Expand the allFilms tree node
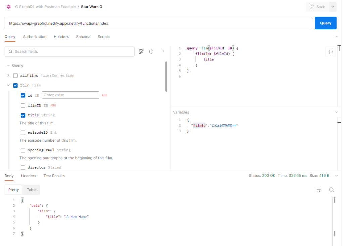Screen dimensions: 344x246 [8, 75]
